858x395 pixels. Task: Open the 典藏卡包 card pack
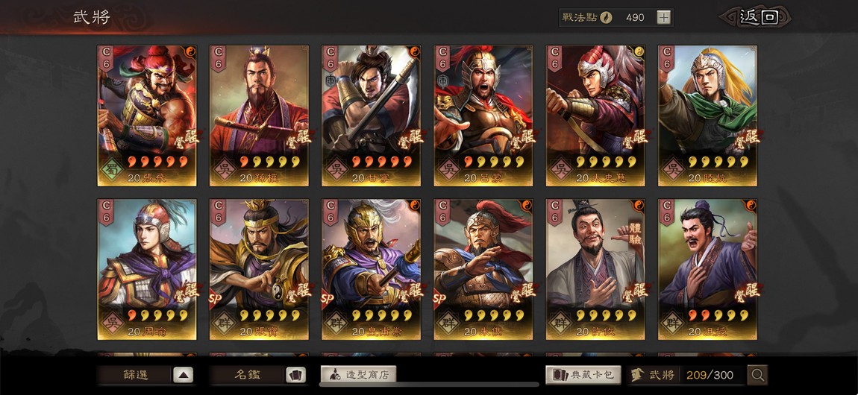[583, 375]
